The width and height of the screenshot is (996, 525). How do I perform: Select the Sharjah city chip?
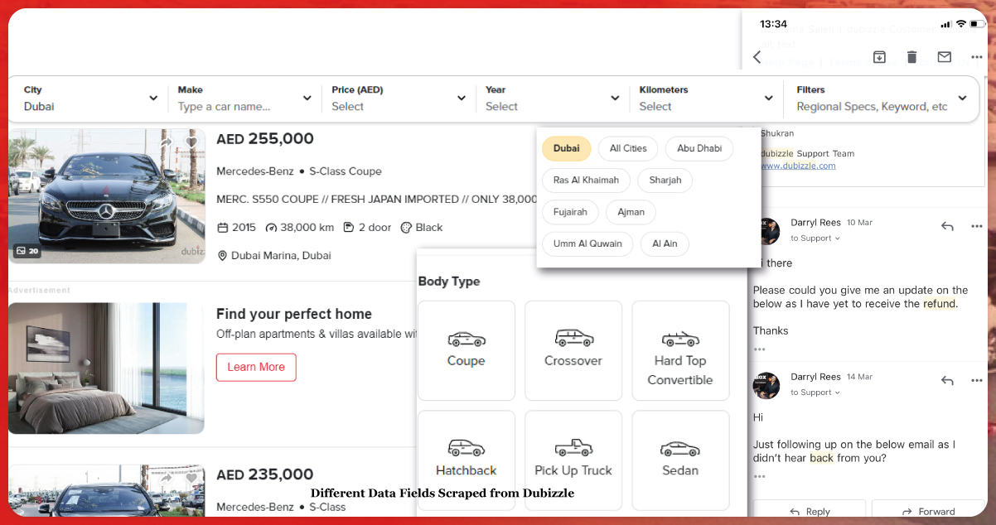(x=665, y=180)
